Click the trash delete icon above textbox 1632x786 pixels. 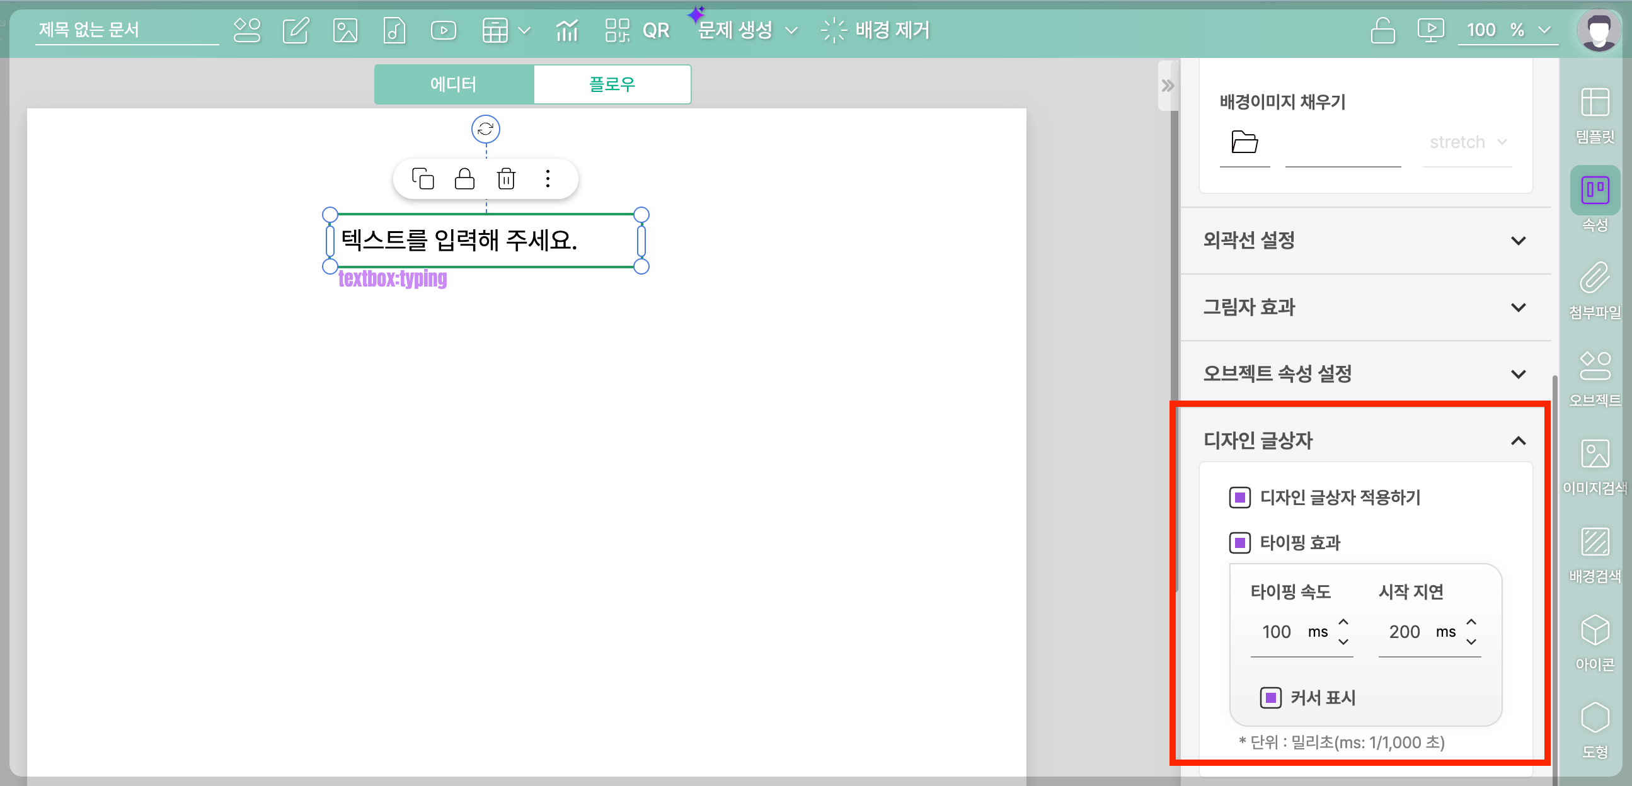(505, 179)
